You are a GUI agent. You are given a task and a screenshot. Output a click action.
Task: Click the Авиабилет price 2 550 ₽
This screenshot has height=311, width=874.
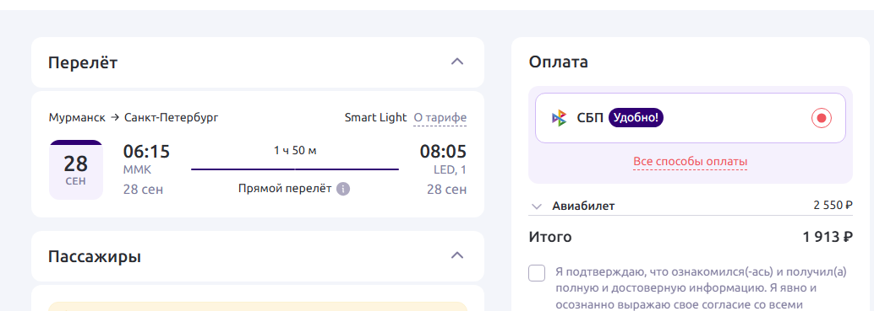click(833, 206)
